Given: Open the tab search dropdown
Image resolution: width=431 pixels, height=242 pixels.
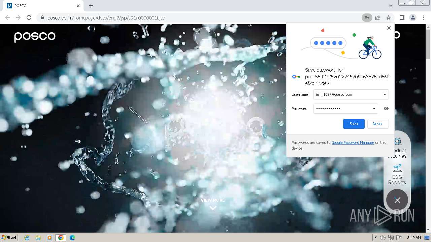Looking at the screenshot, I should (391, 6).
